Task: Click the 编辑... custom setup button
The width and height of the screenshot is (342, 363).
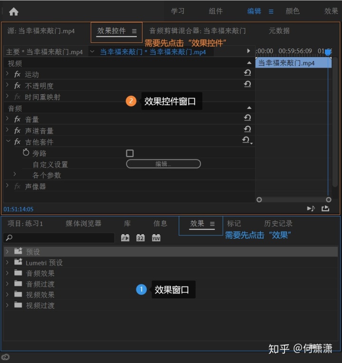Action: click(x=163, y=164)
